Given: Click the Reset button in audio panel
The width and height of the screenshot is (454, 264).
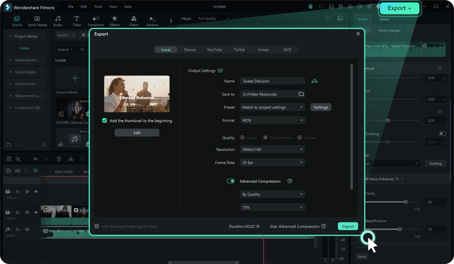Looking at the screenshot, I should (x=362, y=256).
